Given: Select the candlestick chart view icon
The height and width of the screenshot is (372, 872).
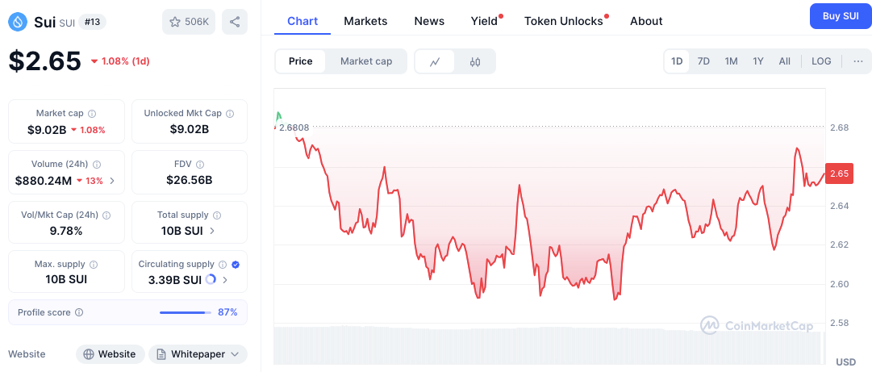Looking at the screenshot, I should [474, 61].
